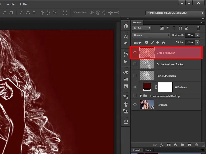This screenshot has width=206, height=154.
Task: Open the Brush panel icon
Action: 126,104
